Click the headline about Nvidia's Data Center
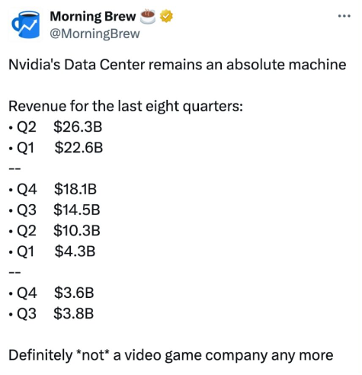This screenshot has width=362, height=375. click(177, 65)
